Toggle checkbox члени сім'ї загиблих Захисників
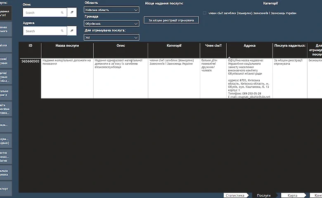The height and width of the screenshot is (198, 322). point(204,13)
